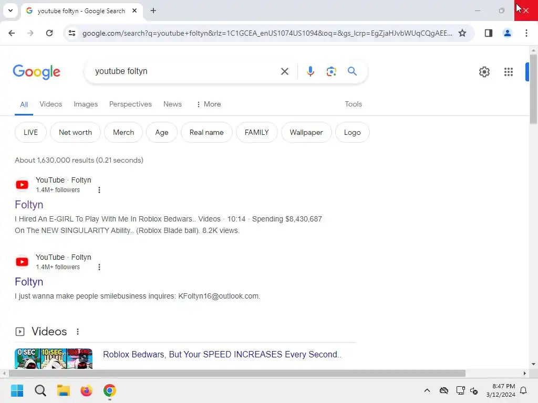538x403 pixels.
Task: Click the result count text 'About 1,630,000 results'
Action: coord(55,160)
